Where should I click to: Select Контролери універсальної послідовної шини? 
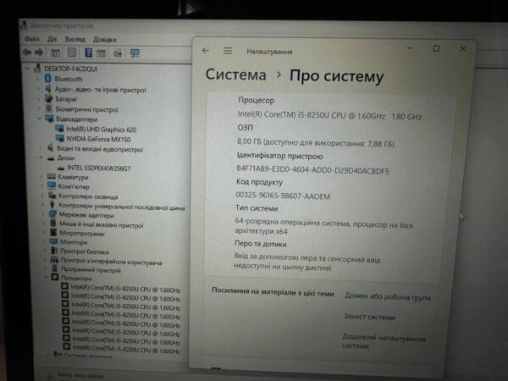(x=121, y=207)
